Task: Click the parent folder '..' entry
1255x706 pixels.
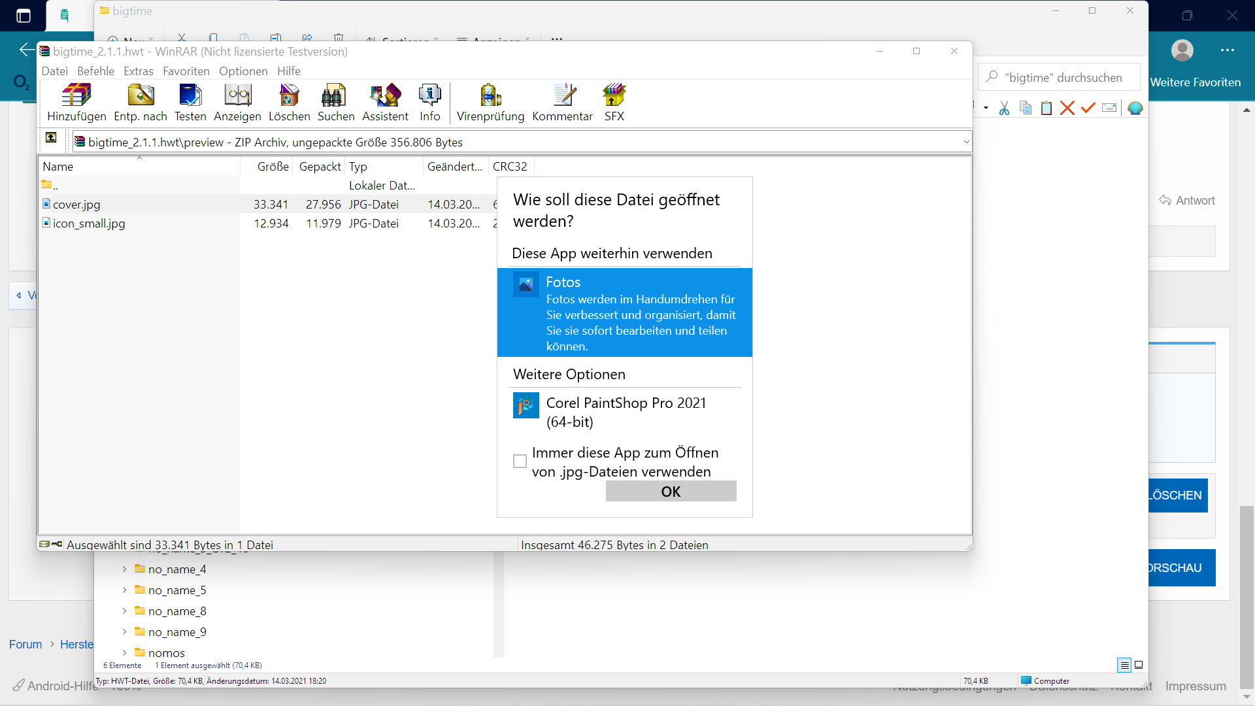Action: 50,186
